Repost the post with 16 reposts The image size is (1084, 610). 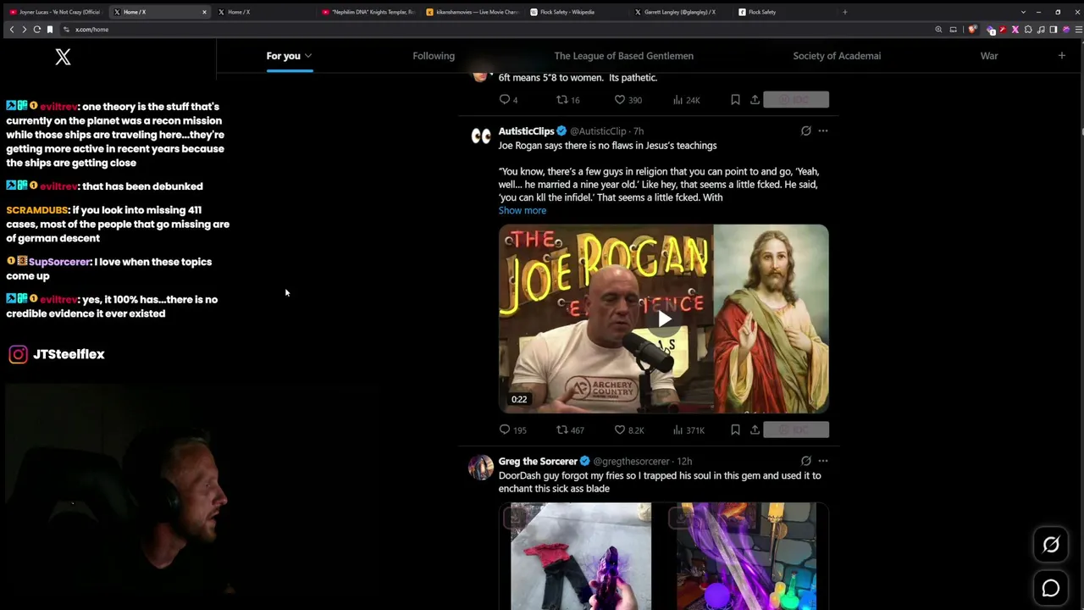(x=567, y=100)
